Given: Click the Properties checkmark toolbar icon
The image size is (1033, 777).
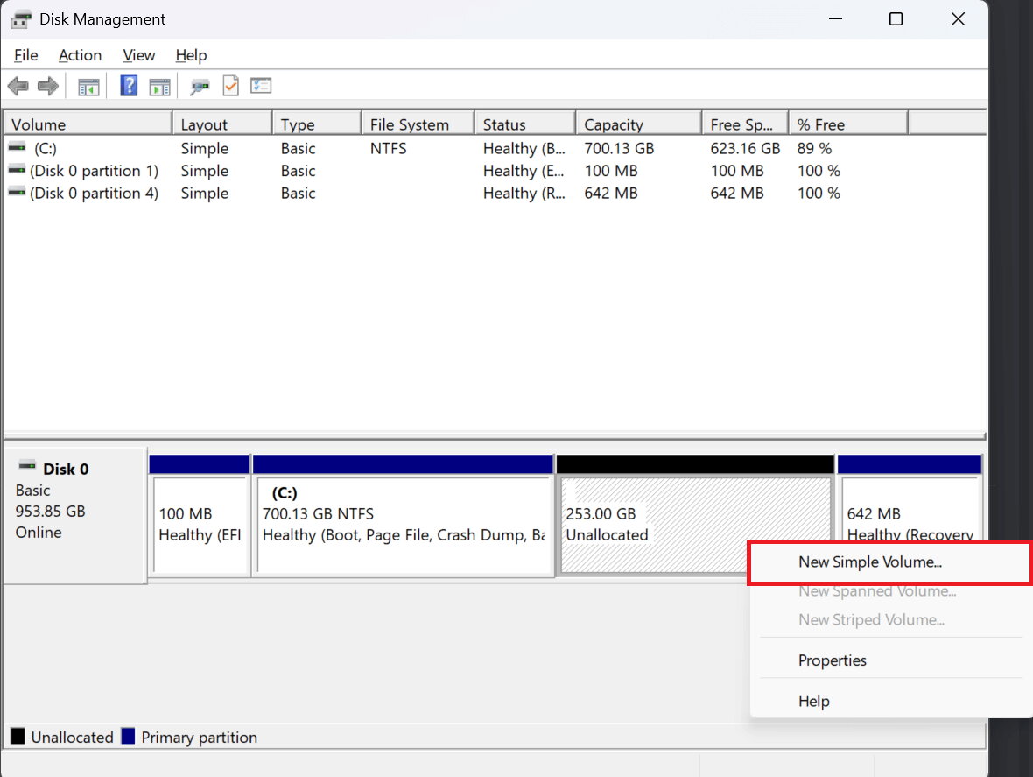Looking at the screenshot, I should pos(230,86).
